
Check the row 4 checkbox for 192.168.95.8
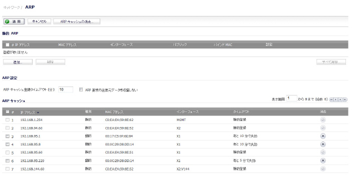coord(8,144)
